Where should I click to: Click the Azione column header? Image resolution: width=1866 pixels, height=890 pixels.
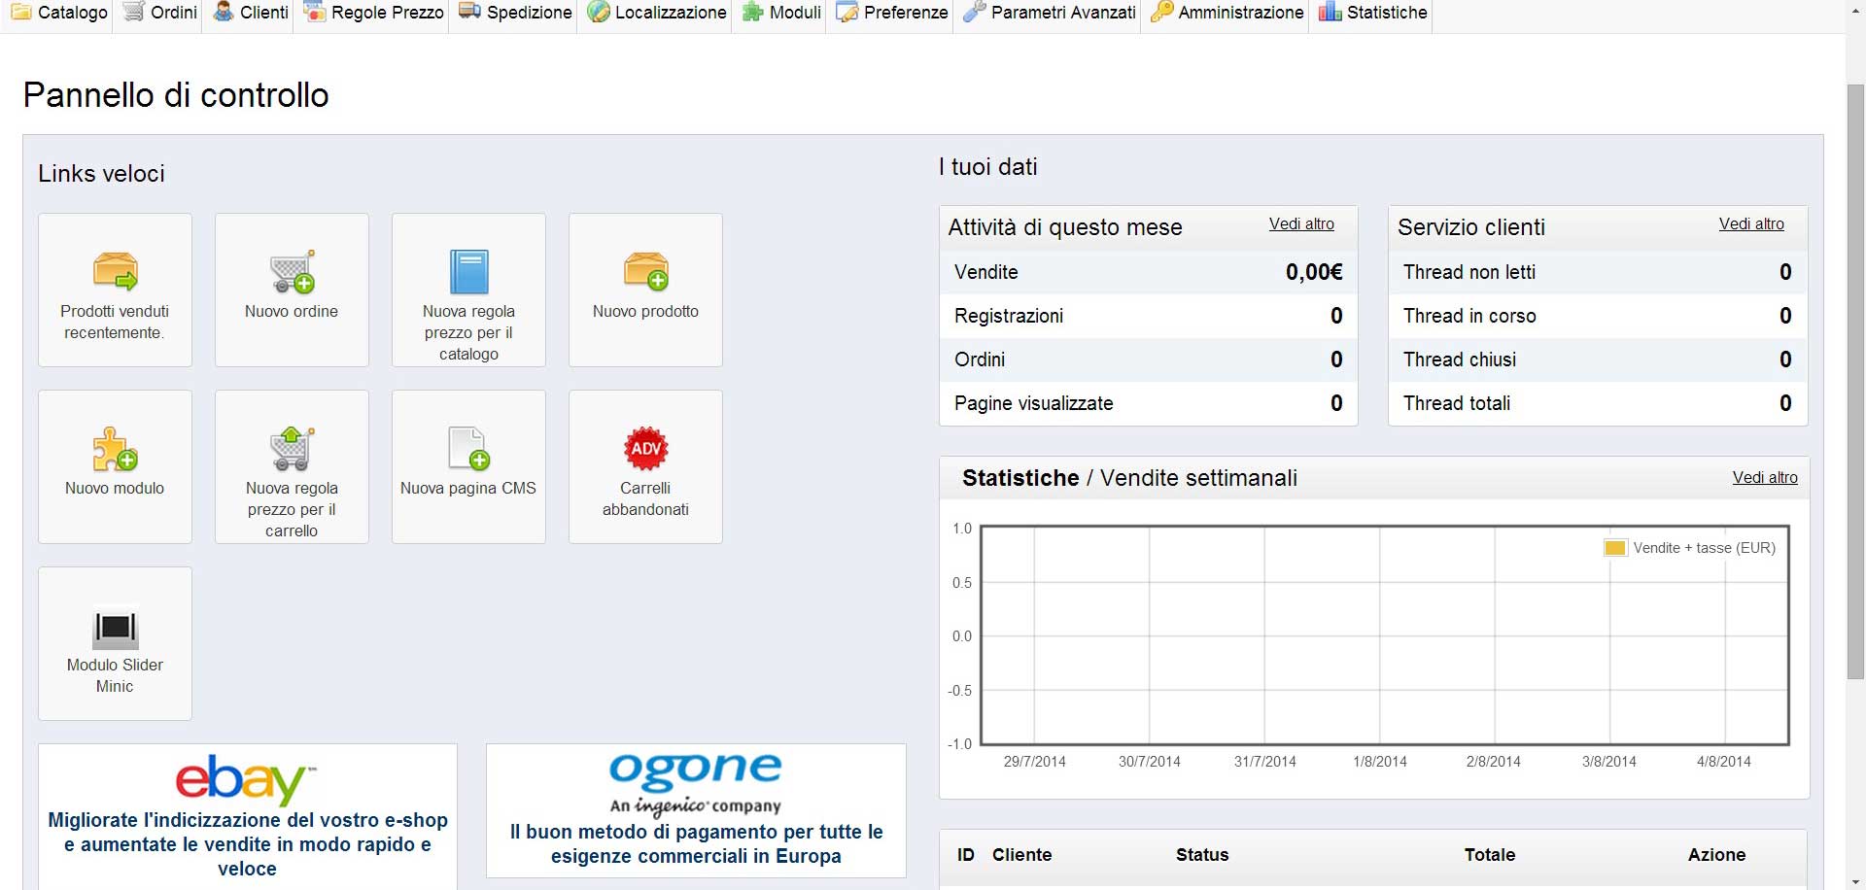(1716, 855)
